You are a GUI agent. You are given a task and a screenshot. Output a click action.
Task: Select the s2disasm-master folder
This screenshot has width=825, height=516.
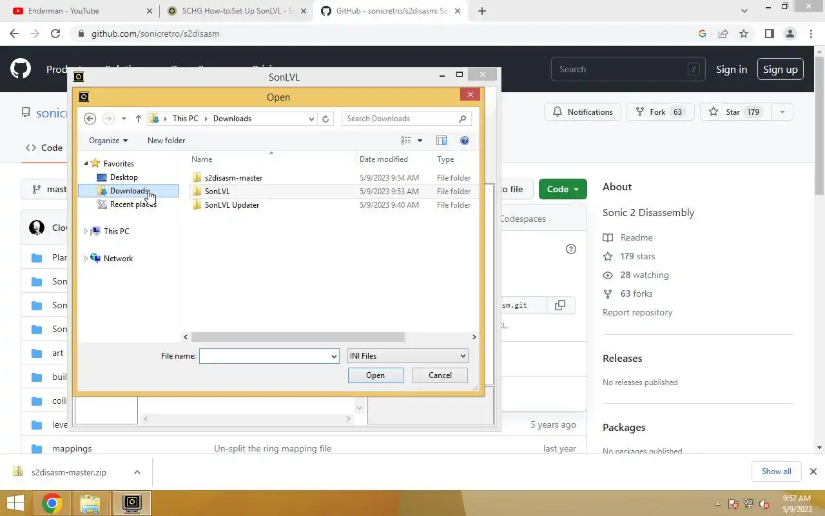[233, 178]
